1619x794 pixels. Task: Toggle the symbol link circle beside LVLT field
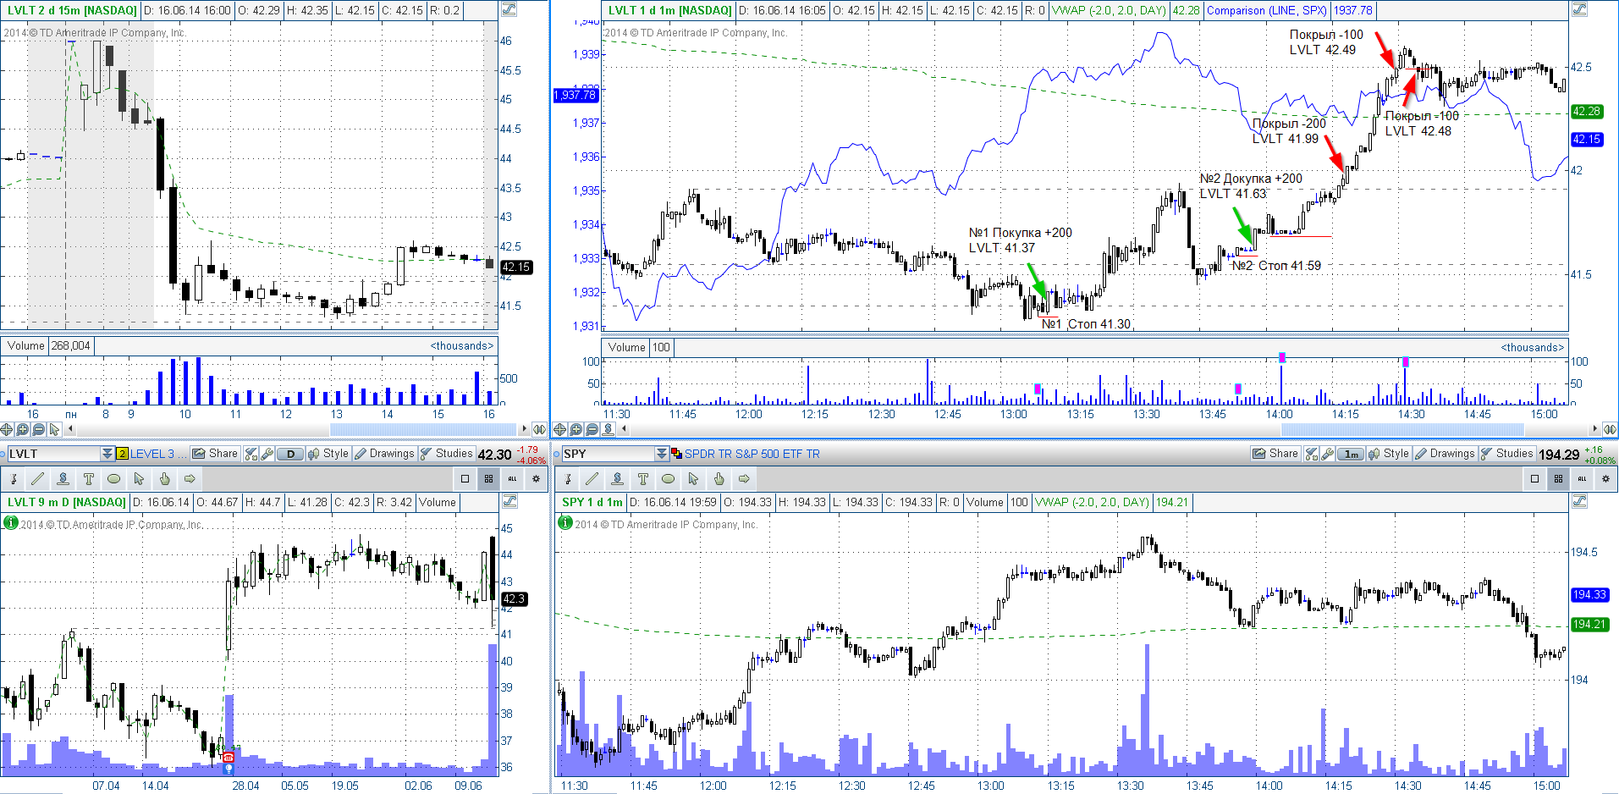(x=3, y=454)
